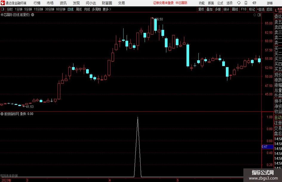Click the 盘后 label in the side panel

[x=278, y=134]
